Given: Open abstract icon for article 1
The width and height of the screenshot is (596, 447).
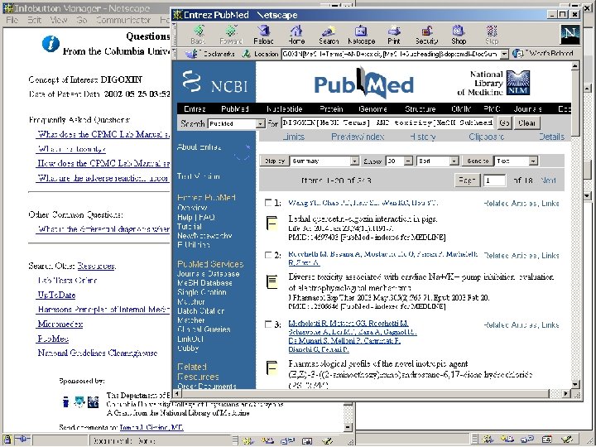Looking at the screenshot, I should 272,223.
